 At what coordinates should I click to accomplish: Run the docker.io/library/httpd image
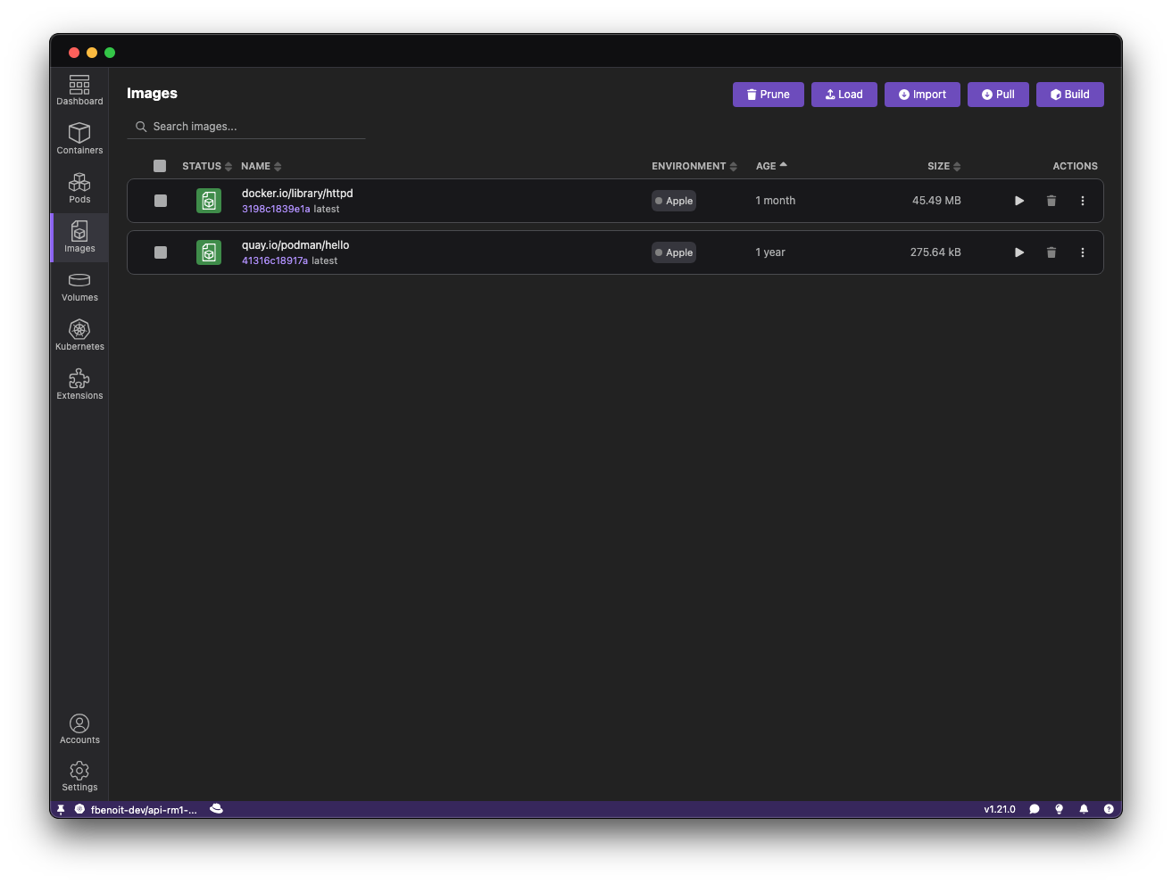tap(1018, 201)
